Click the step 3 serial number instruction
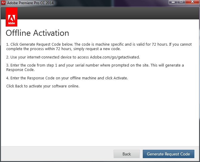200x162 pixels. pyautogui.click(x=95, y=67)
